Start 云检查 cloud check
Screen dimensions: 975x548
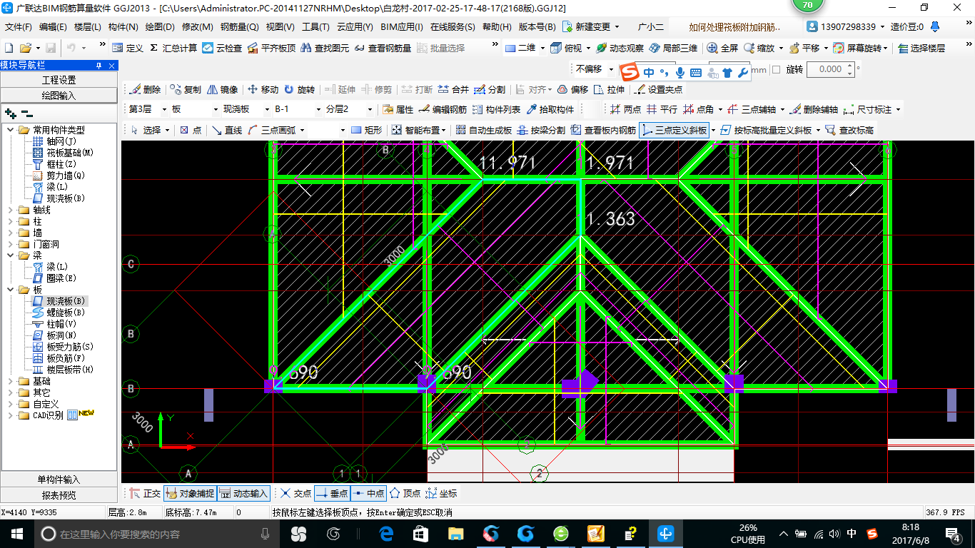click(x=222, y=48)
